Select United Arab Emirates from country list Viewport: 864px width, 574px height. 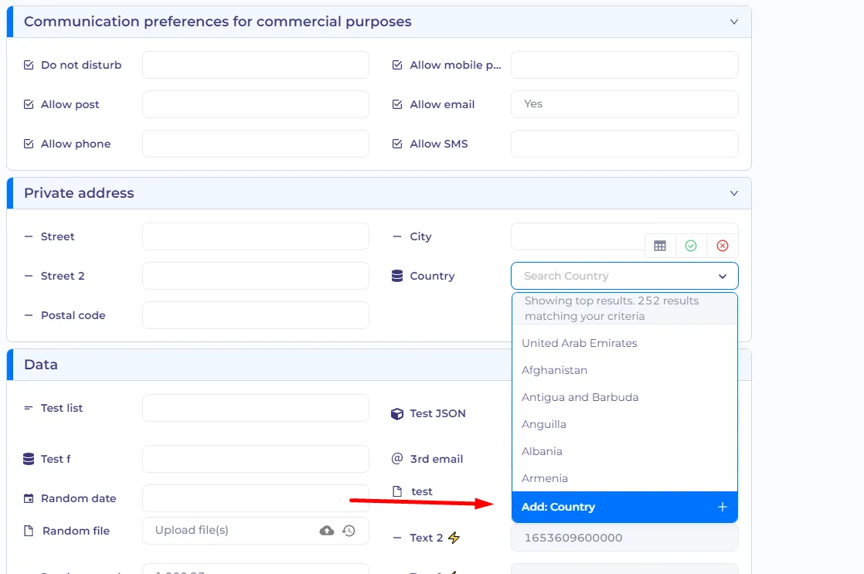(625, 343)
